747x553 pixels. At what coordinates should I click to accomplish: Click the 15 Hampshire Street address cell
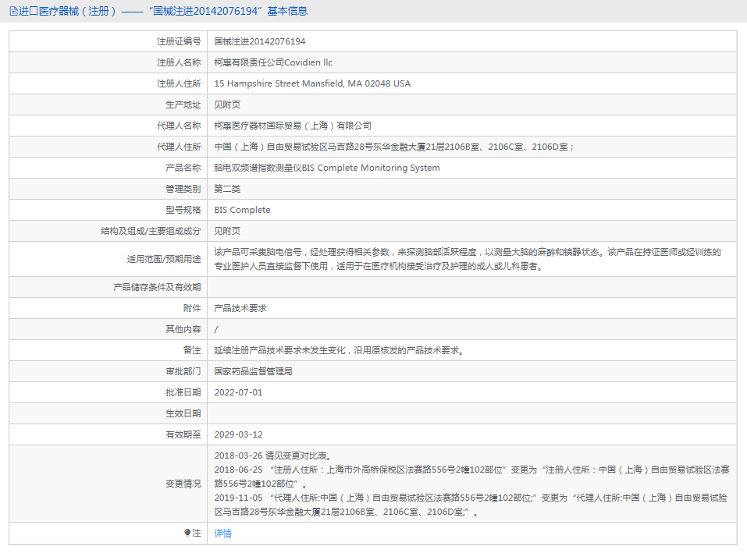[x=312, y=83]
